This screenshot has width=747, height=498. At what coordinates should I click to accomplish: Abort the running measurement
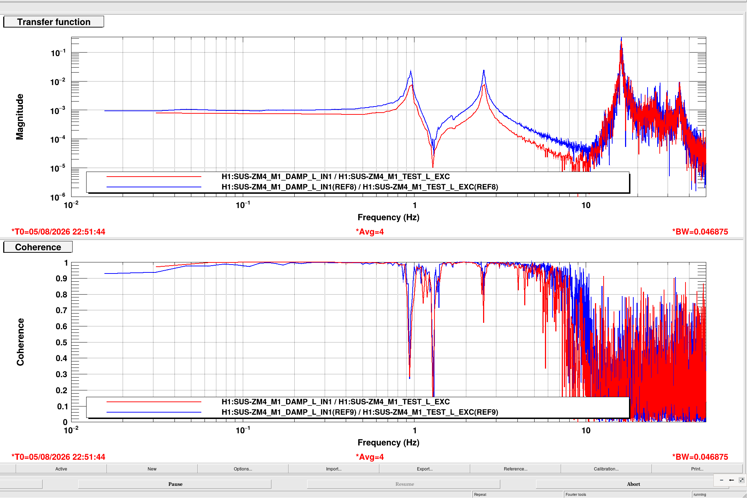click(633, 484)
